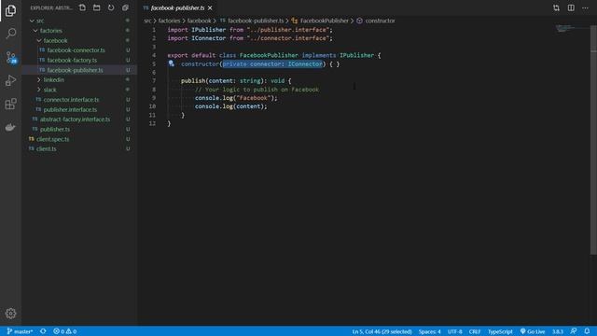The image size is (597, 336).
Task: Change file encoding UTF-8
Action: (x=454, y=331)
